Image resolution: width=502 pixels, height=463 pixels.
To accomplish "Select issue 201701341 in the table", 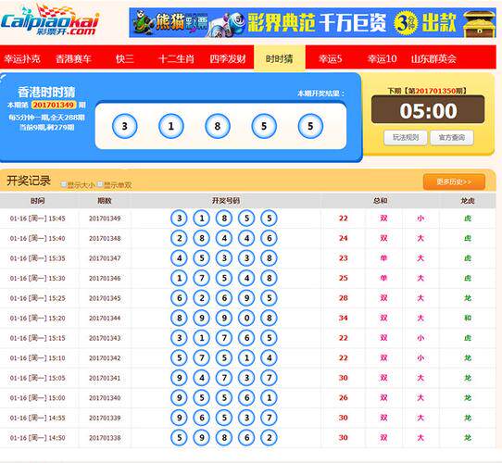I will 105,378.
